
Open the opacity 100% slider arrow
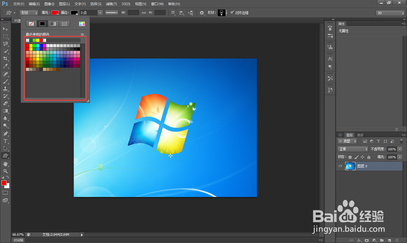pyautogui.click(x=400, y=149)
